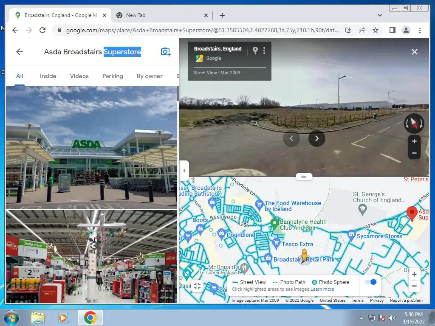
Task: Open the Windows Start menu
Action: tap(11, 318)
